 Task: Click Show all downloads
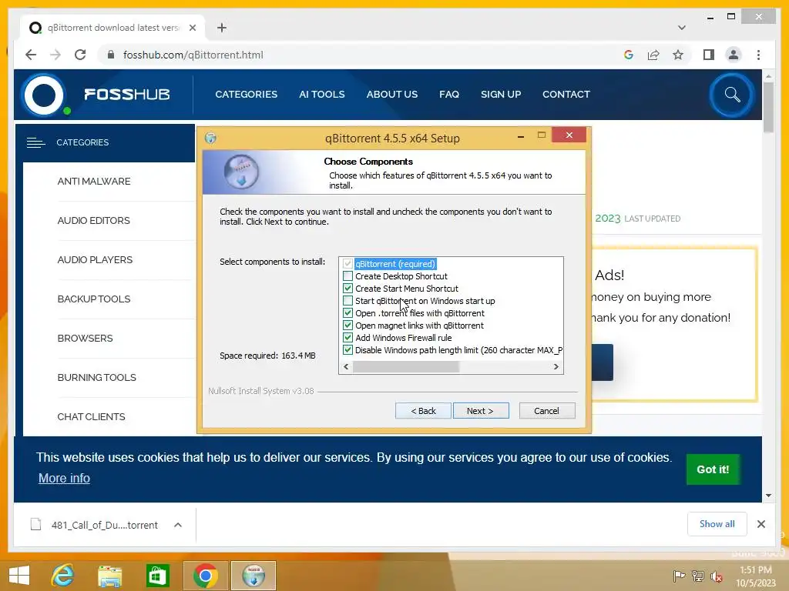click(x=717, y=524)
